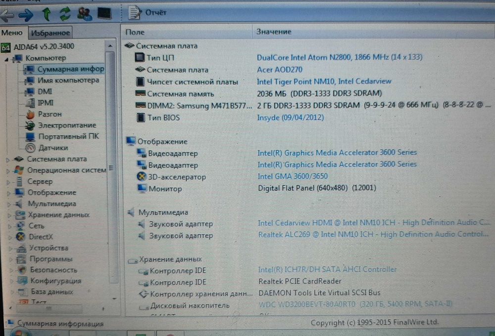Open the Intel GMA 3600/3650 link

(293, 176)
